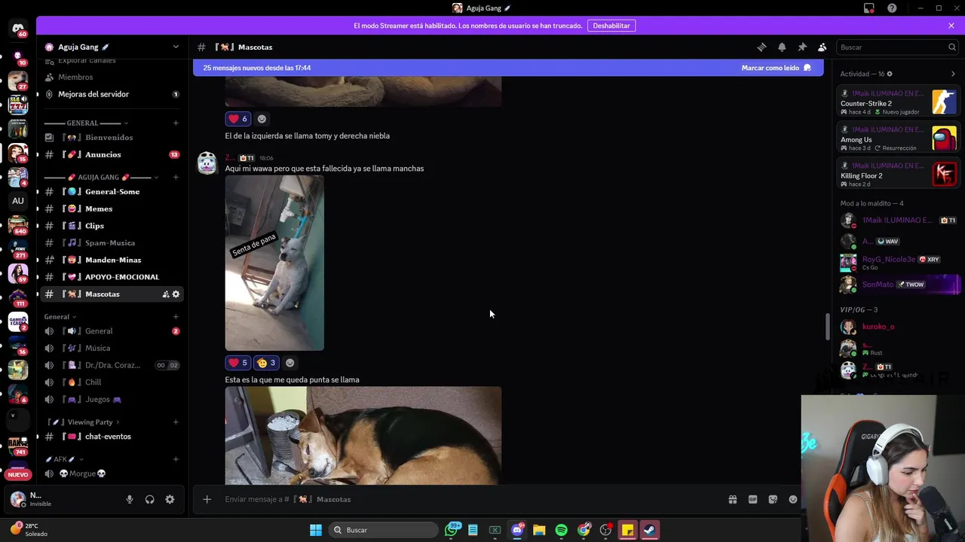Collapse the Viewing Party category
Viewport: 965px width, 542px height.
[84, 422]
